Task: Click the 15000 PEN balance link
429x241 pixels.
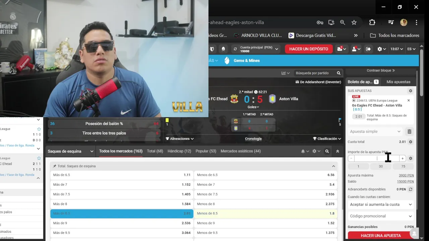Action: [x=405, y=182]
